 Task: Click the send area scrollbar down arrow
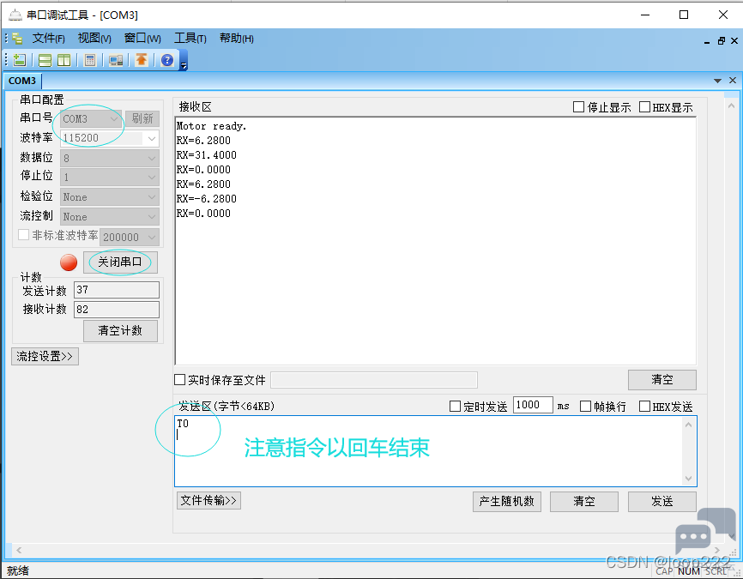point(688,479)
